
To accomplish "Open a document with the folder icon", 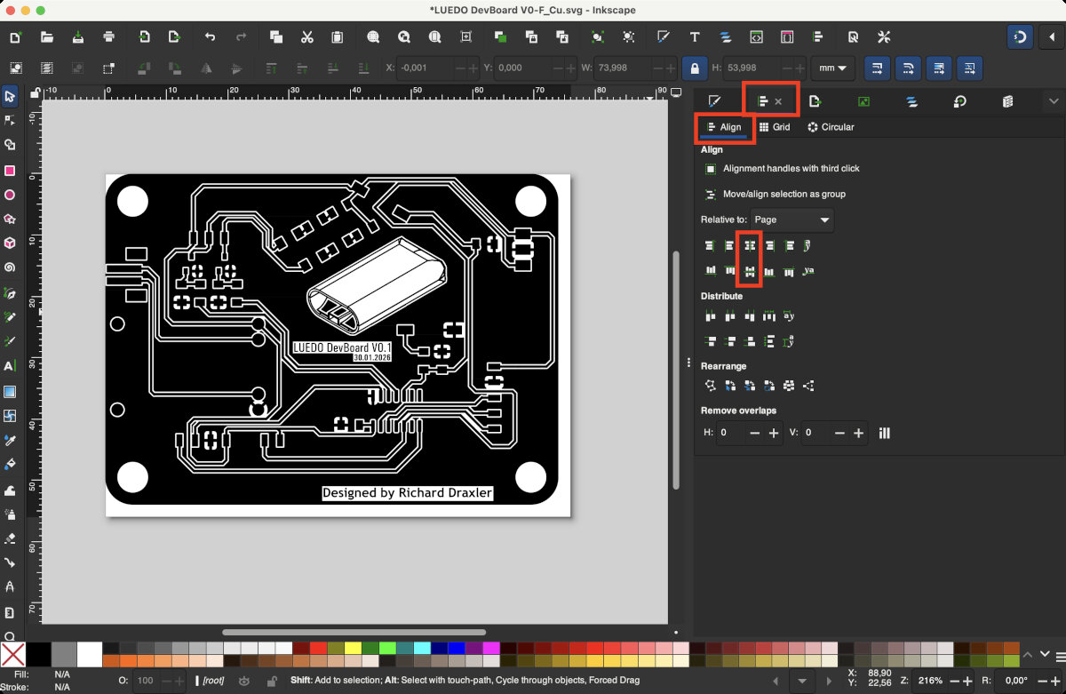I will click(x=47, y=37).
